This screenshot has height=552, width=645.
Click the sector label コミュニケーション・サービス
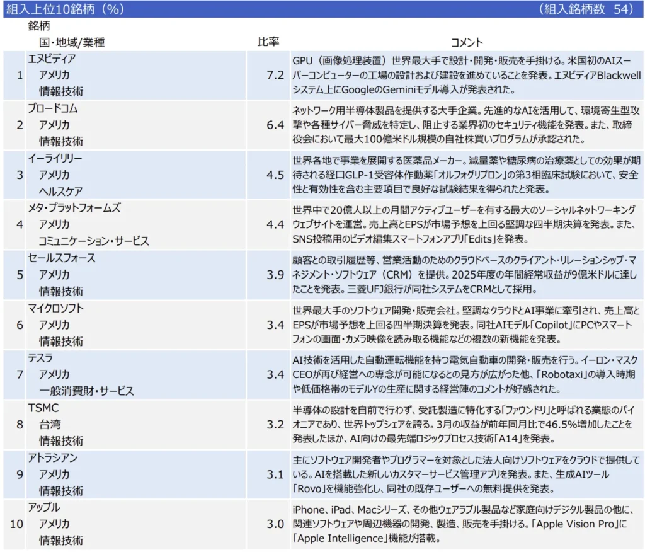pos(94,241)
